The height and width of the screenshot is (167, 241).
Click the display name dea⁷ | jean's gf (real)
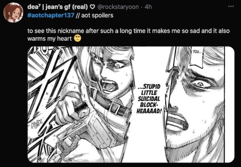[58, 7]
